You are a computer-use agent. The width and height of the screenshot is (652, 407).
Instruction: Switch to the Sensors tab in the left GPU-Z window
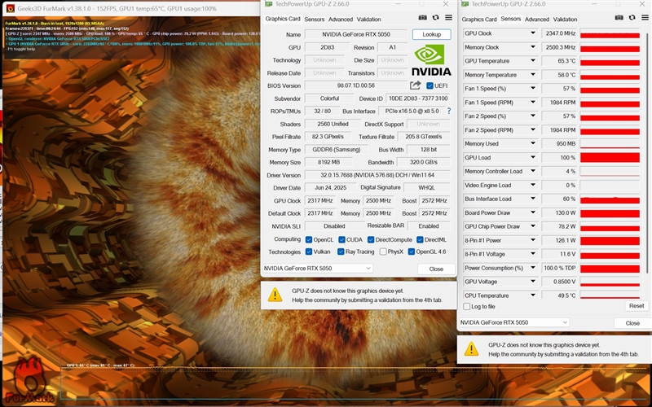pyautogui.click(x=314, y=19)
